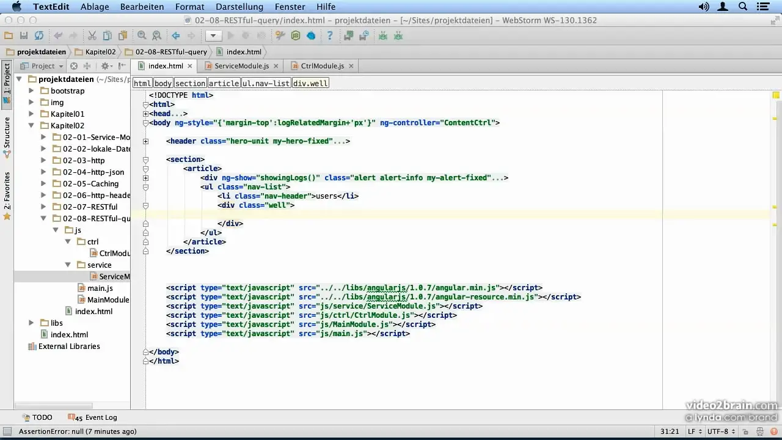Expand the folded head tag
This screenshot has width=782, height=440.
[x=145, y=114]
